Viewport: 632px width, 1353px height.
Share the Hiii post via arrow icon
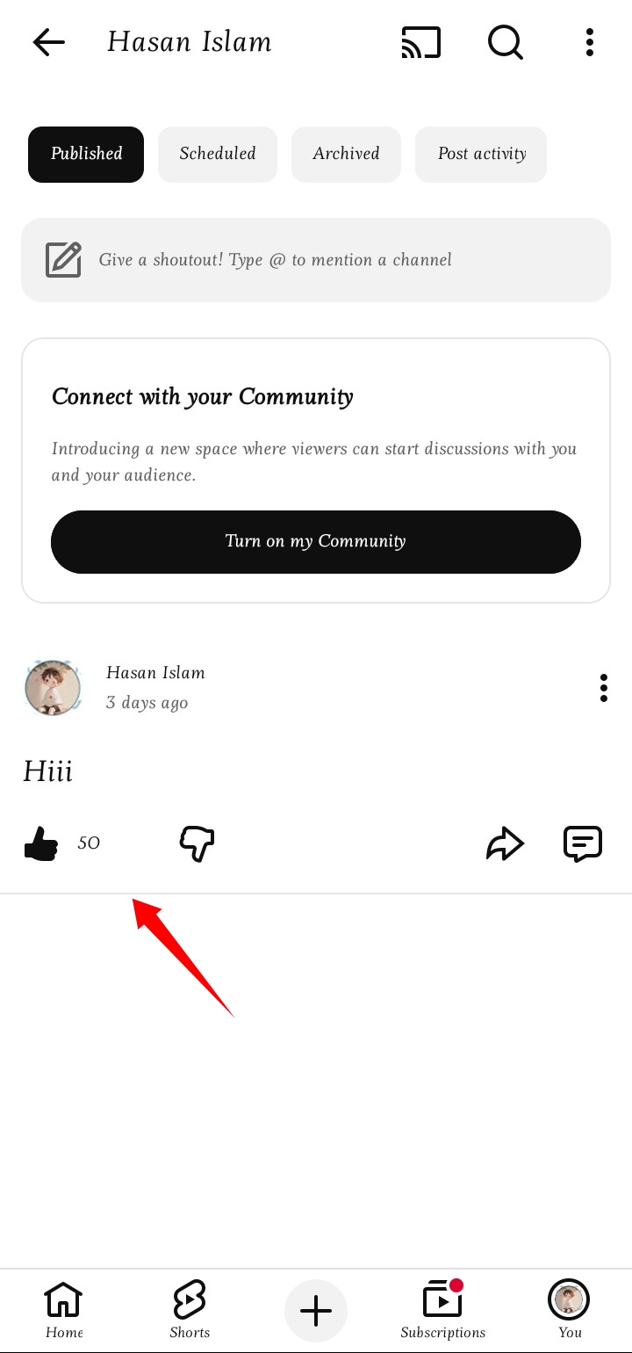coord(506,844)
